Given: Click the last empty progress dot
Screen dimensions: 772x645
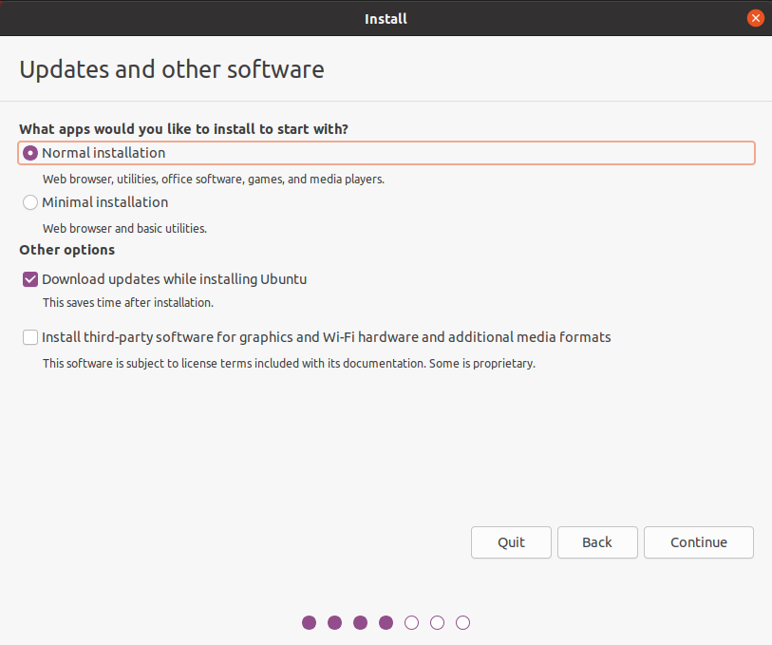Looking at the screenshot, I should (x=462, y=623).
